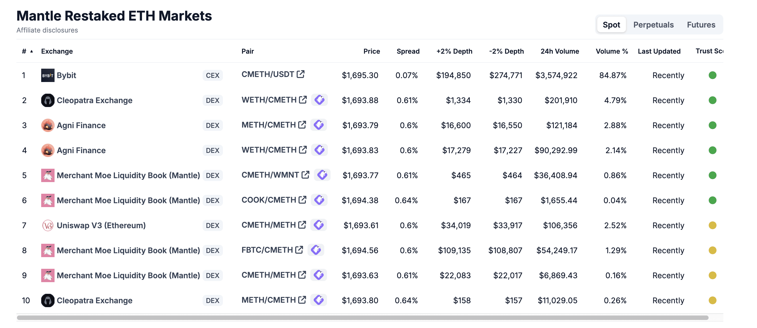Click Uniswap V3 logo icon
Screen dimensions: 757x328
48,225
